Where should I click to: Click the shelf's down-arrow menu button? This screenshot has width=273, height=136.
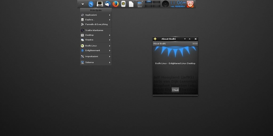tap(83, 4)
